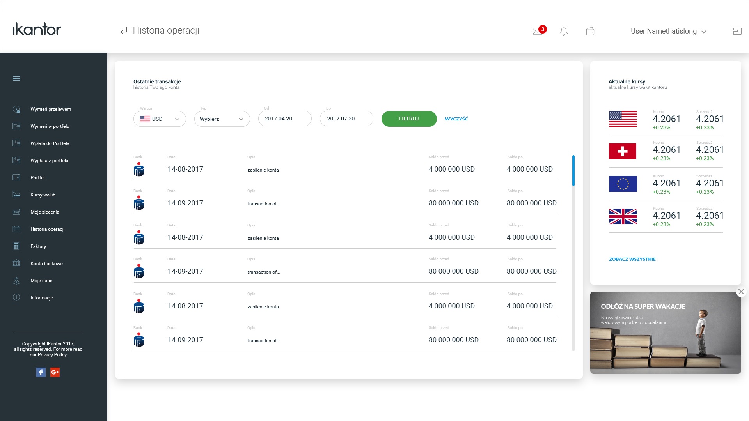Expand the User Namethatislong menu
Image resolution: width=749 pixels, height=421 pixels.
[x=669, y=31]
